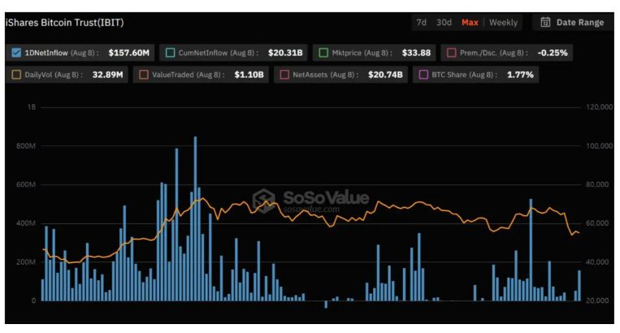
Task: Uncheck the 1DNetInflow checkbox
Action: [x=18, y=53]
